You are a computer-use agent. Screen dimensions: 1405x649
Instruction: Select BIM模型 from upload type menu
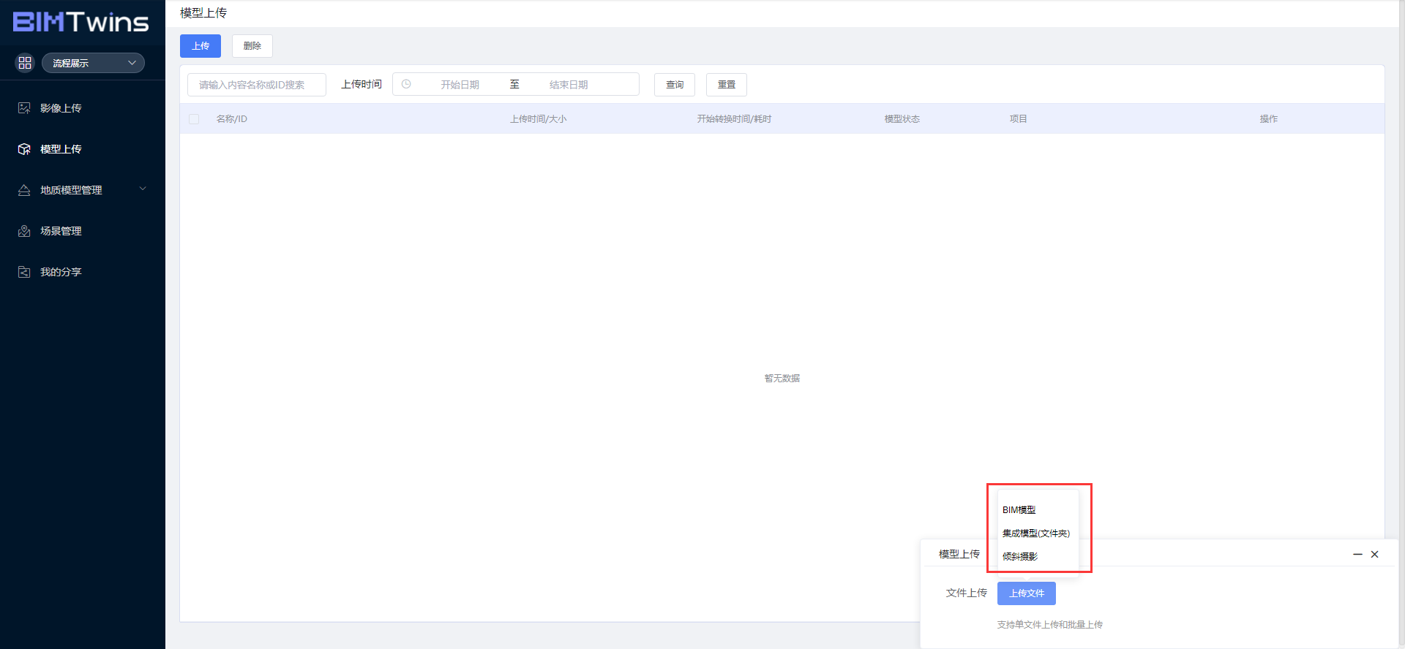click(x=1019, y=510)
